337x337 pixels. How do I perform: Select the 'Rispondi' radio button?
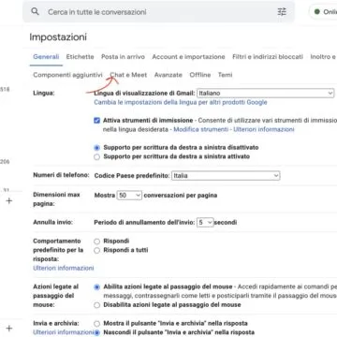tap(97, 242)
